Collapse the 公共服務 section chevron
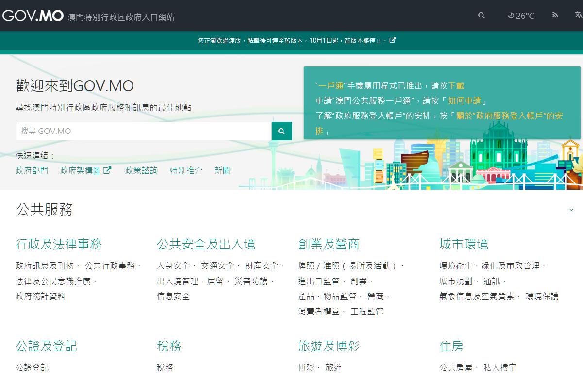The width and height of the screenshot is (583, 380). [x=571, y=210]
